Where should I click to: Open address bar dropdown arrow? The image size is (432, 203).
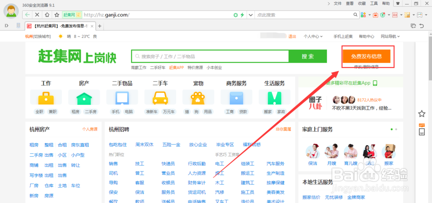coord(251,15)
